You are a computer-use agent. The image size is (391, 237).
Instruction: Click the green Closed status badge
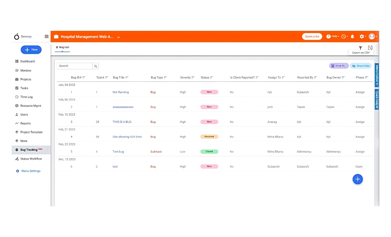[209, 151]
